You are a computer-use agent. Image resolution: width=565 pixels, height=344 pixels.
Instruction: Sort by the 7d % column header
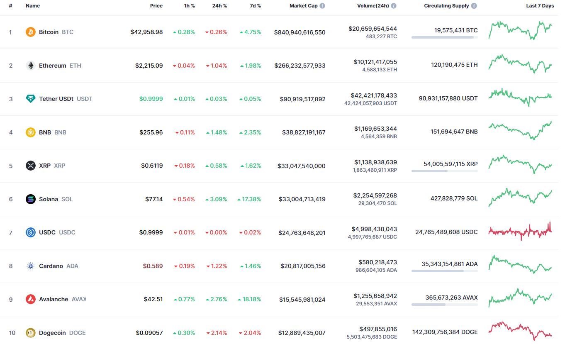coord(255,6)
